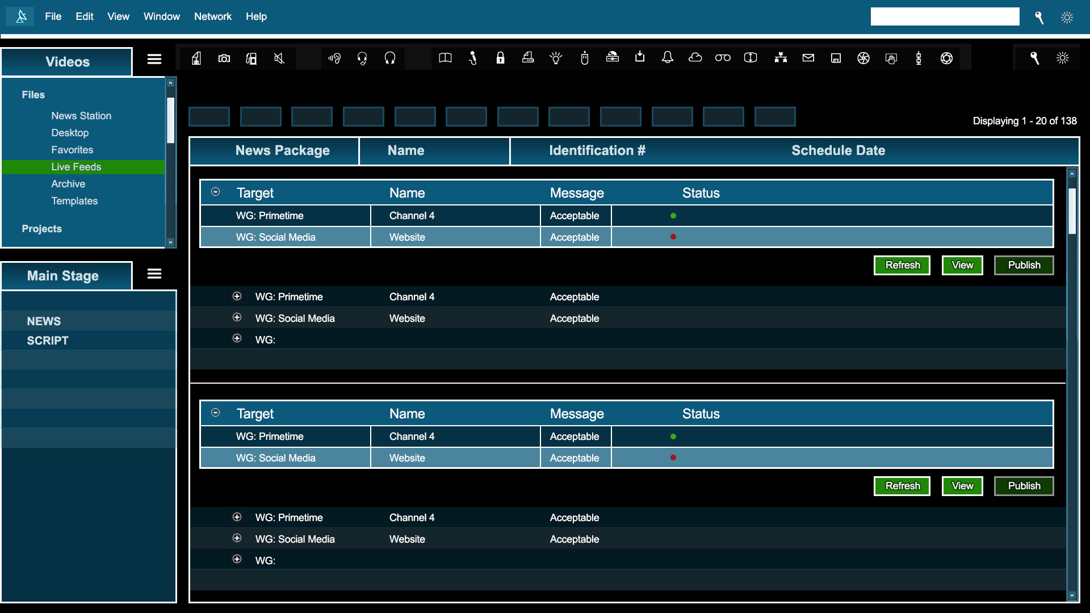The image size is (1090, 613).
Task: Click the top Publish button
Action: tap(1024, 265)
